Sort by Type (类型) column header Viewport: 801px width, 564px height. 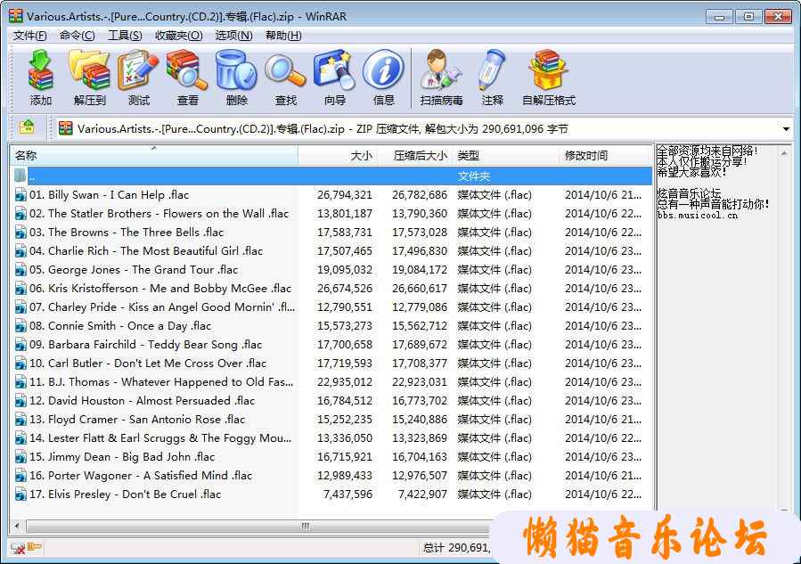pyautogui.click(x=506, y=155)
